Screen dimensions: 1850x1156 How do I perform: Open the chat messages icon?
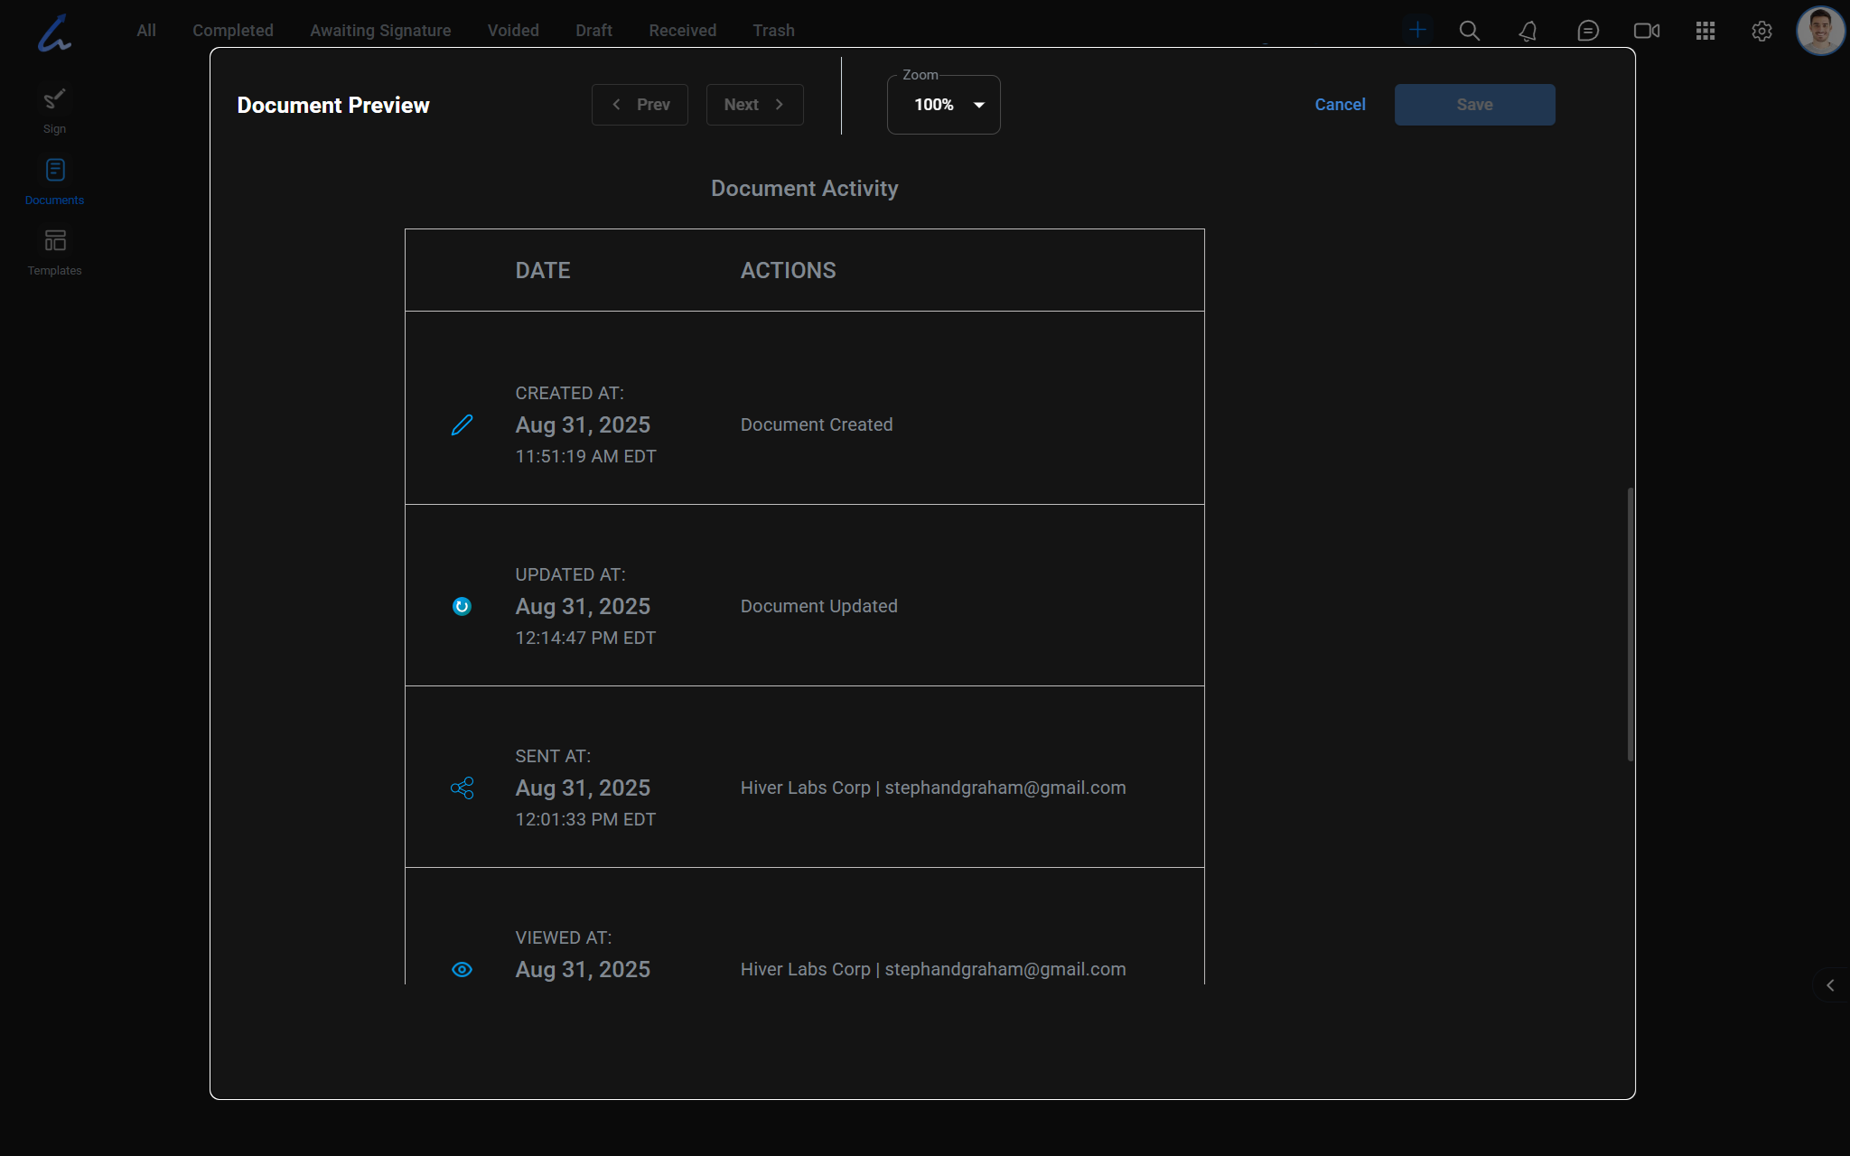pyautogui.click(x=1587, y=31)
